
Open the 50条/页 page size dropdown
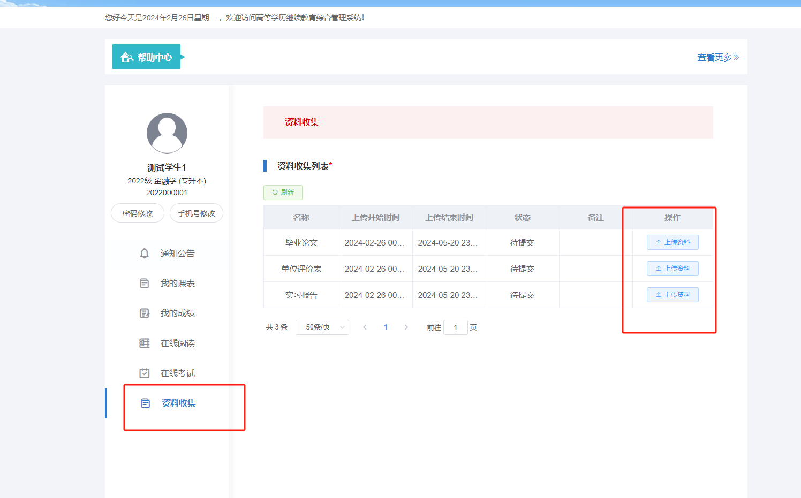322,327
